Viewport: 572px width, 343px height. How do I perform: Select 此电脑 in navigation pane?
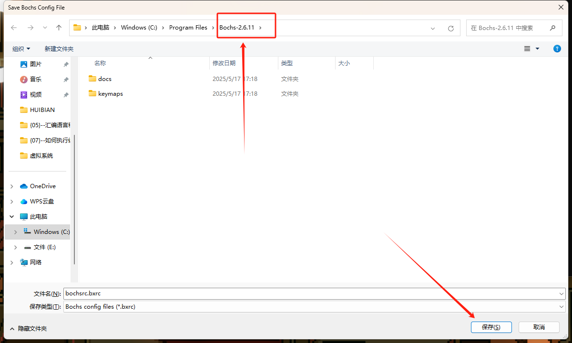[39, 216]
